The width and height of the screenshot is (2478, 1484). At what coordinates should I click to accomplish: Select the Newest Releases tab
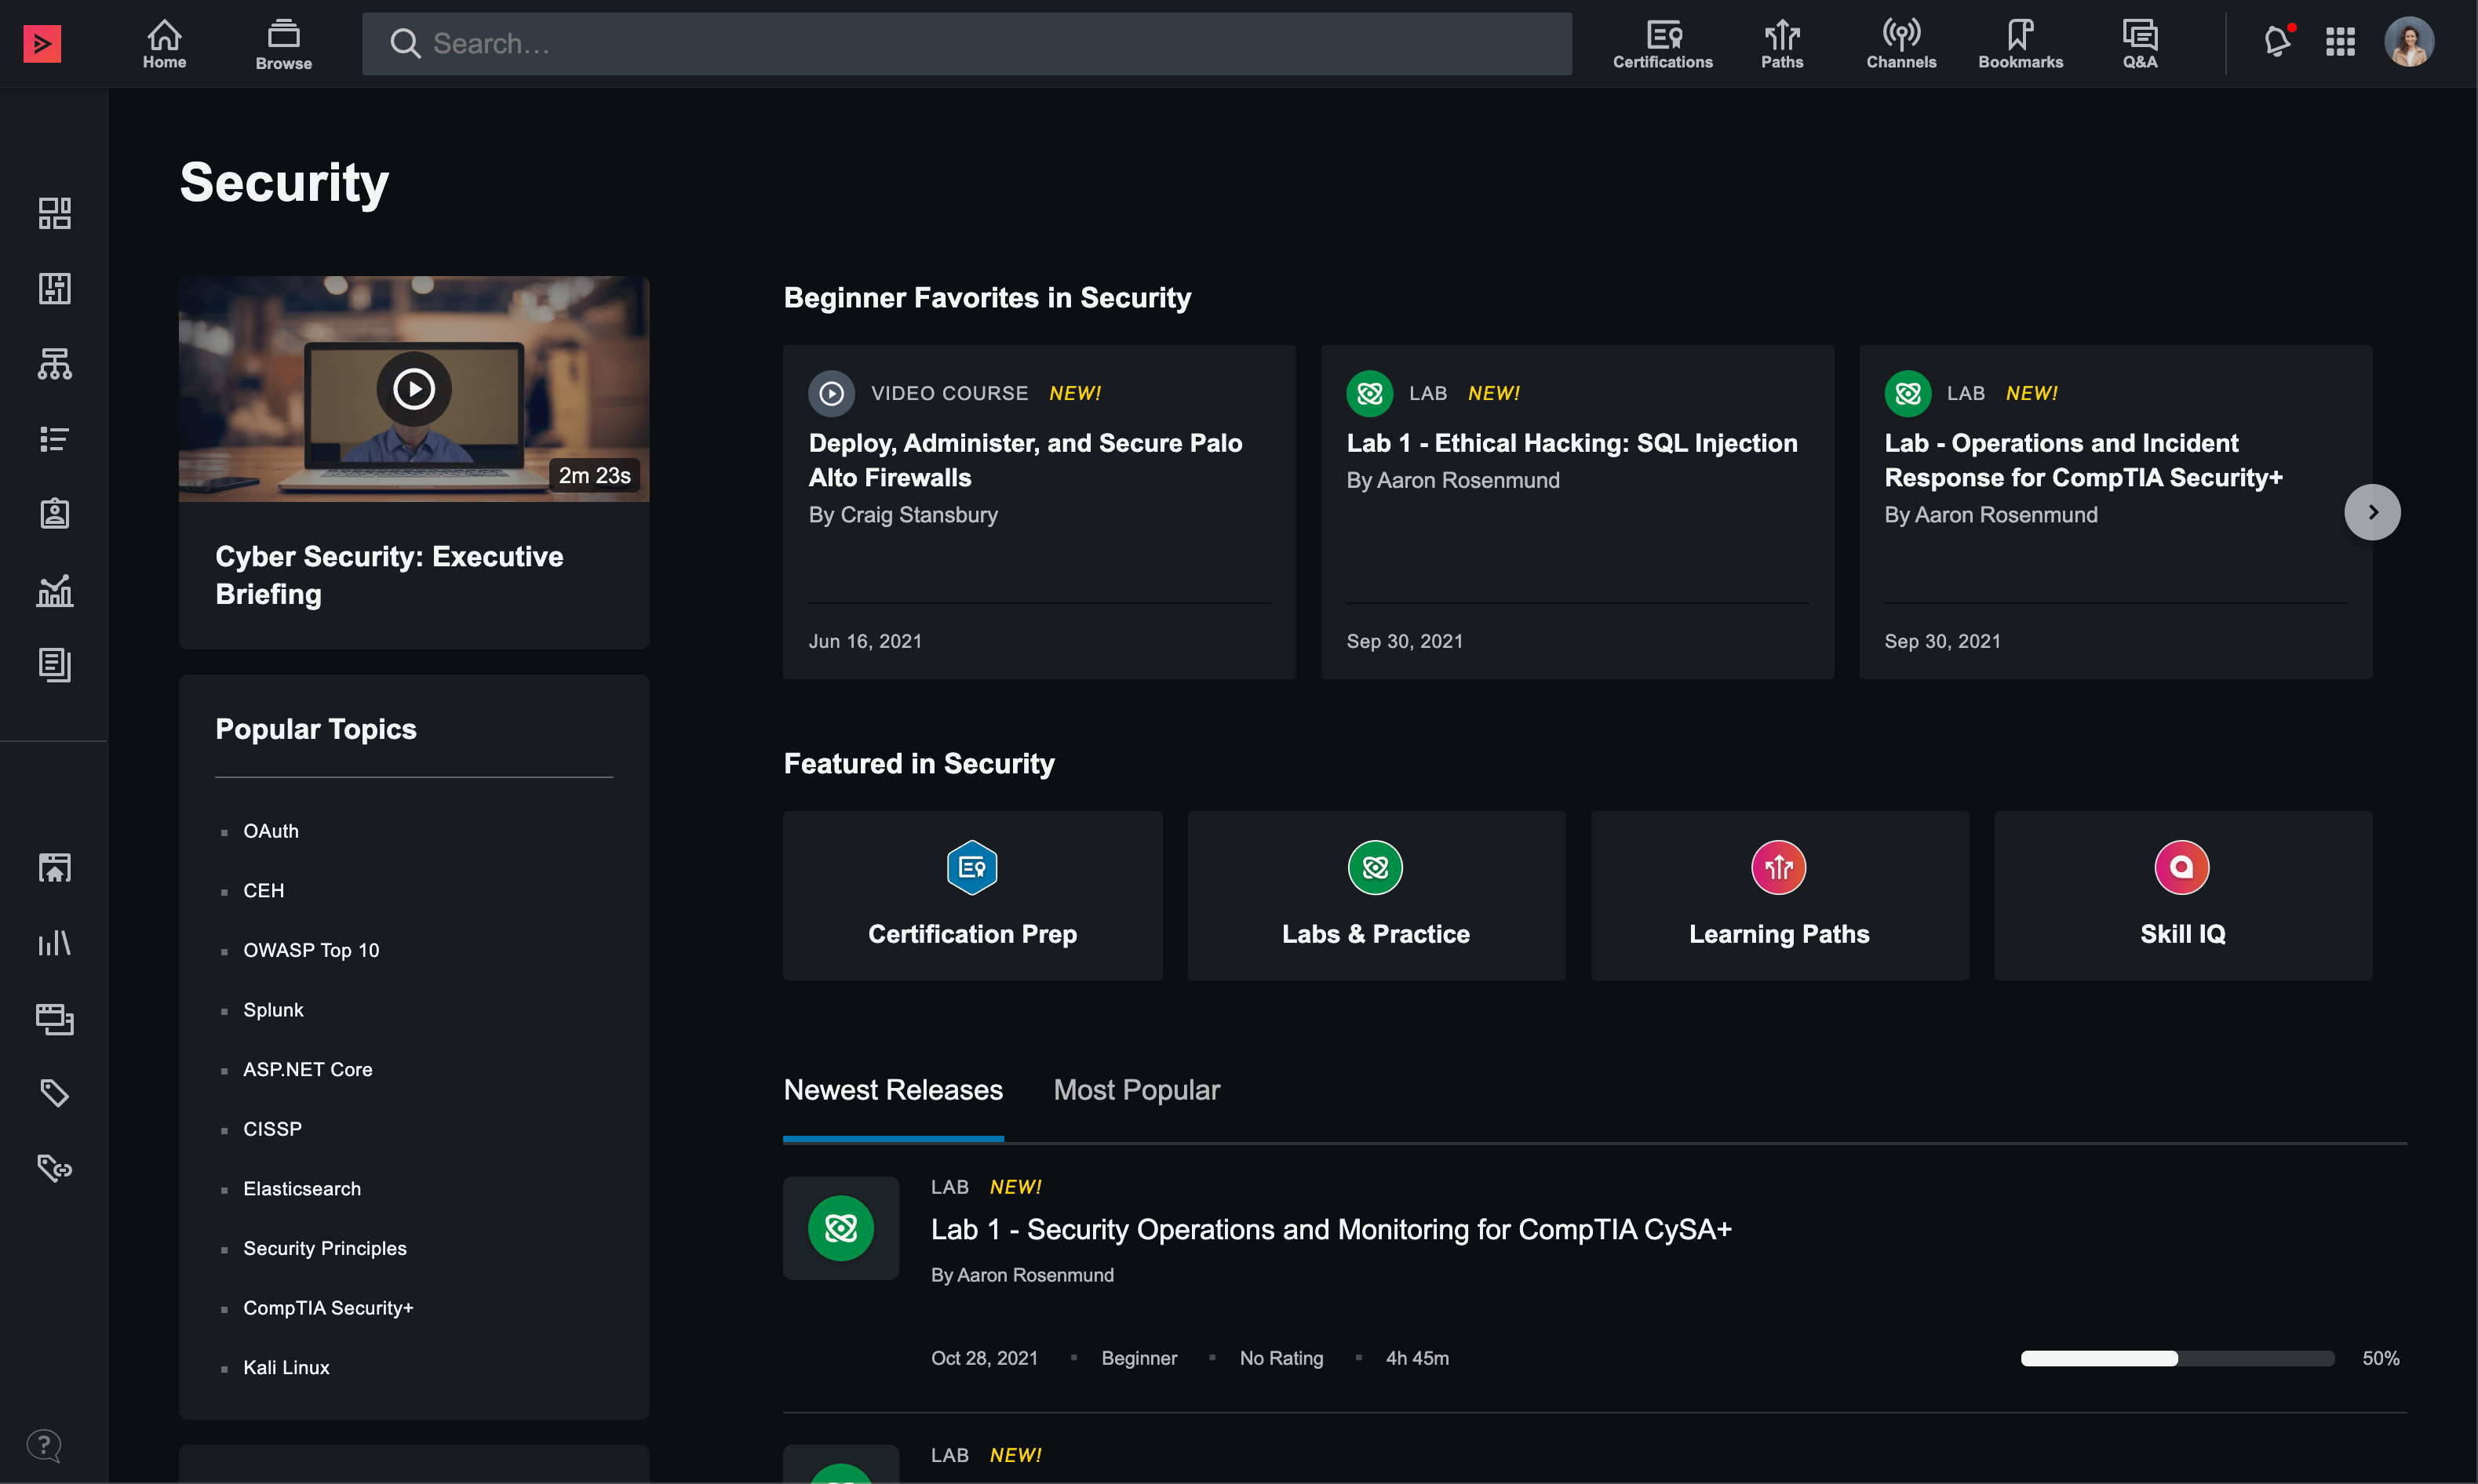[892, 1090]
